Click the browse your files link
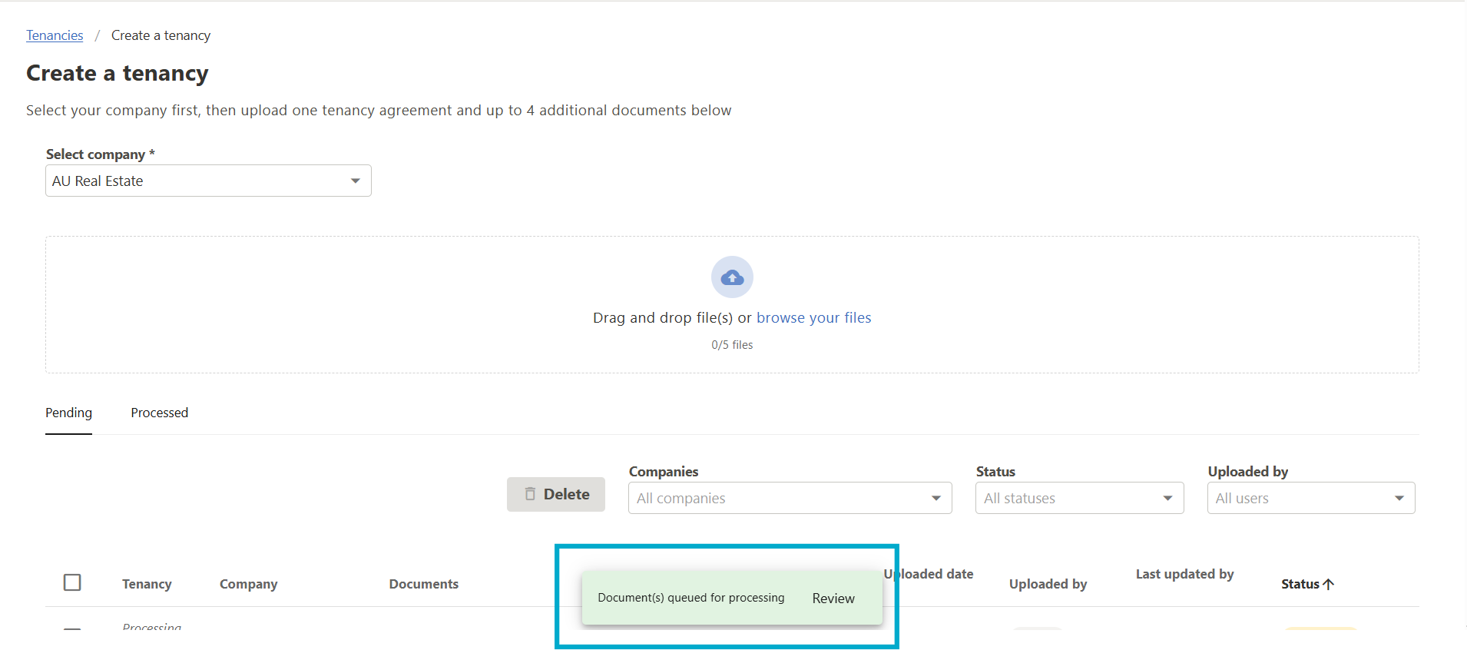The height and width of the screenshot is (650, 1467). (813, 318)
